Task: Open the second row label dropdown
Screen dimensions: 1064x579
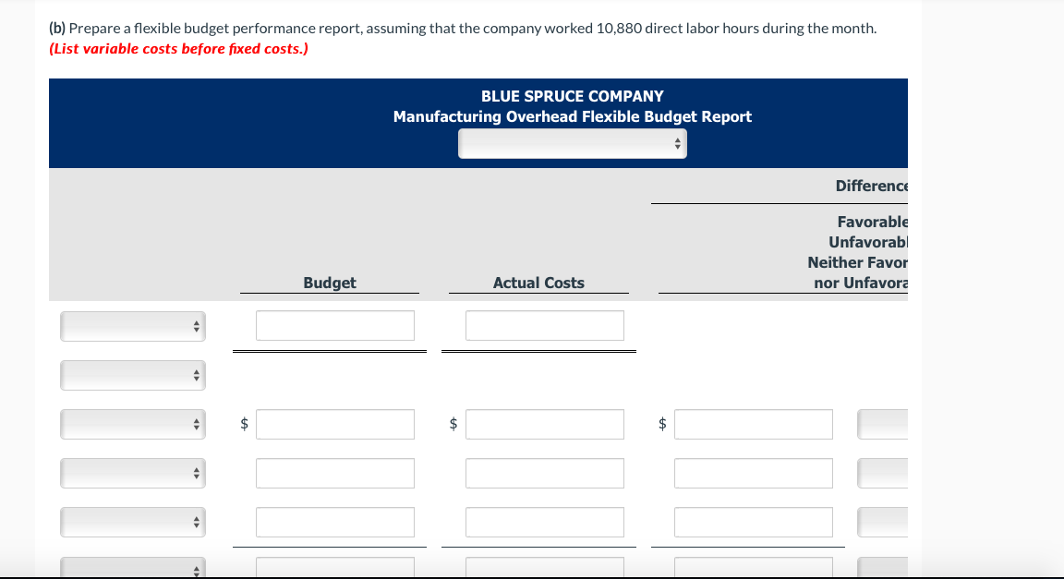Action: tap(132, 375)
